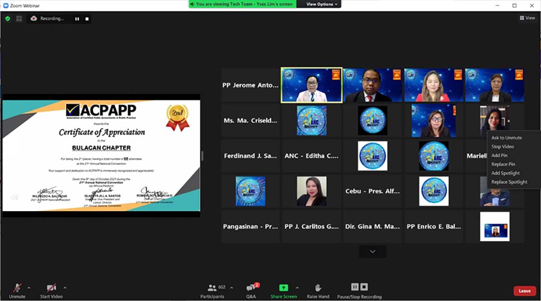Open the gallery grid icon beside shield
The height and width of the screenshot is (301, 541).
(x=19, y=19)
